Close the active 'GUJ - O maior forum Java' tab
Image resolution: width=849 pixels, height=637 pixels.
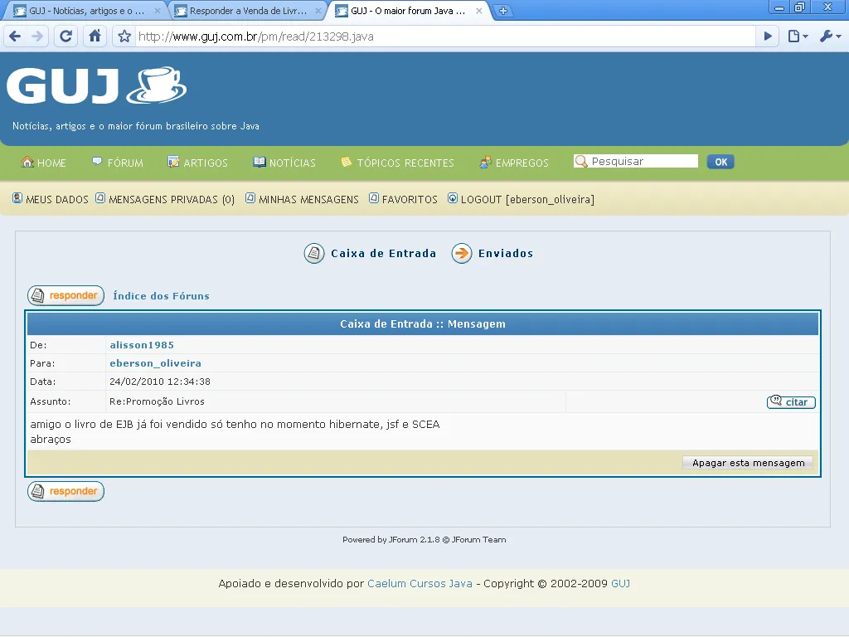point(479,11)
